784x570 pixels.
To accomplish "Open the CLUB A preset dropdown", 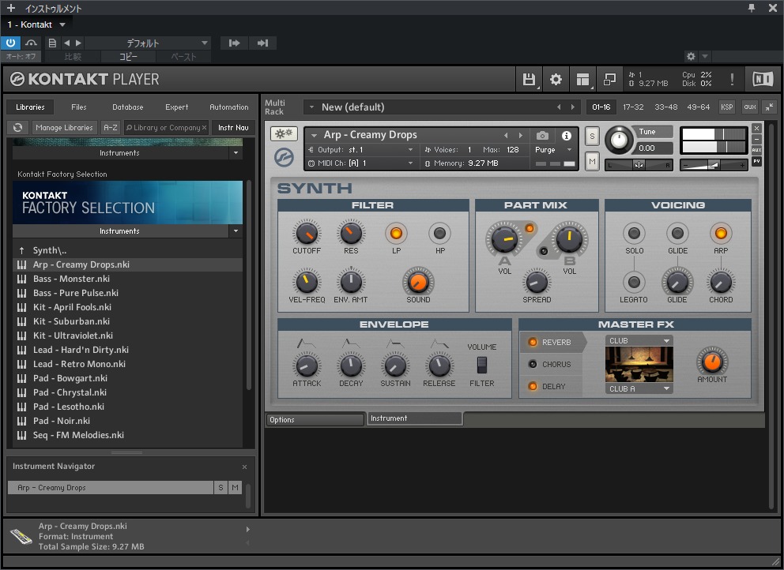I will pos(639,388).
